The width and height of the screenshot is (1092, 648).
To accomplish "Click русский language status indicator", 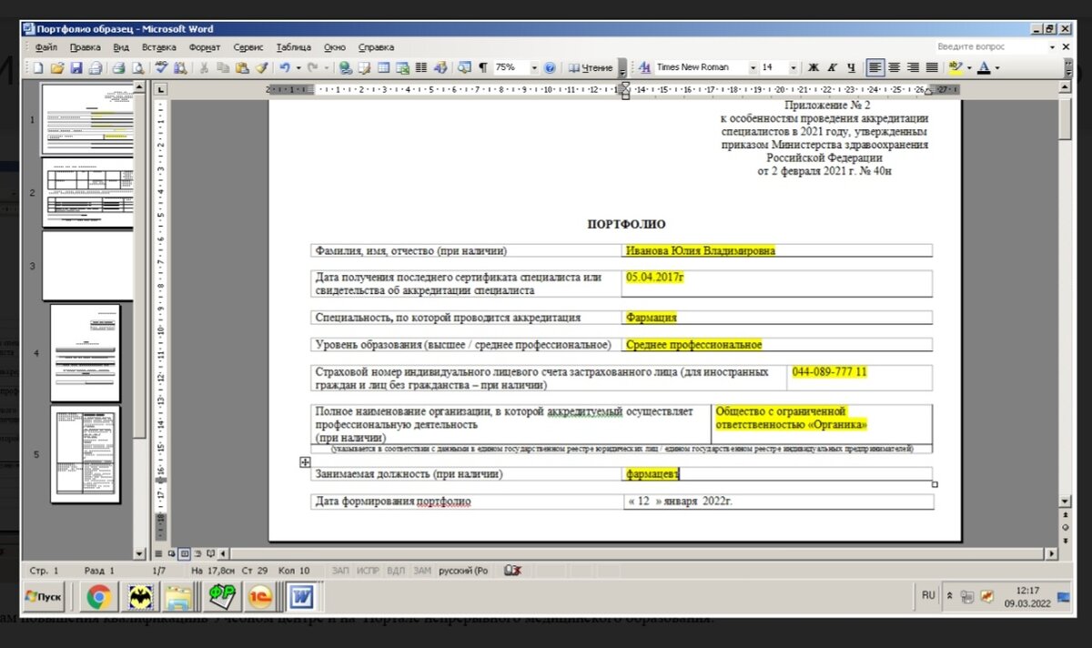I will click(x=464, y=571).
